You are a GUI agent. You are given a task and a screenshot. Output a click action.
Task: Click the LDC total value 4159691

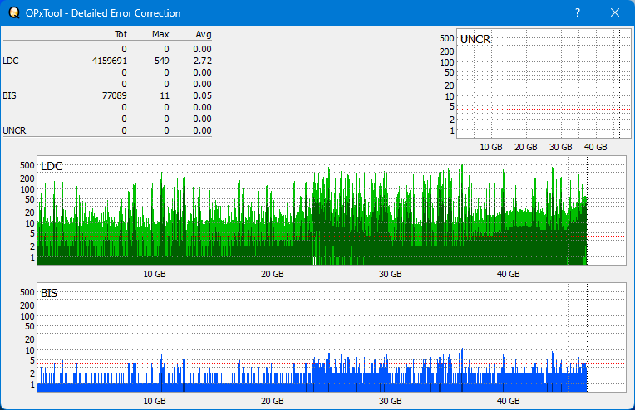coord(110,61)
